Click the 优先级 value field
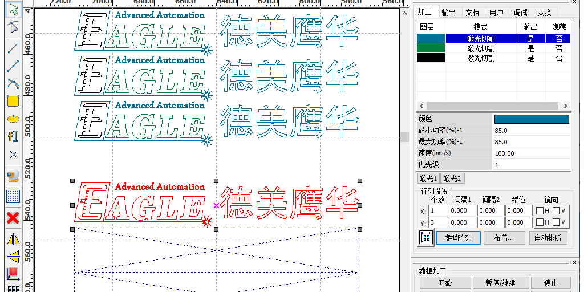 532,165
